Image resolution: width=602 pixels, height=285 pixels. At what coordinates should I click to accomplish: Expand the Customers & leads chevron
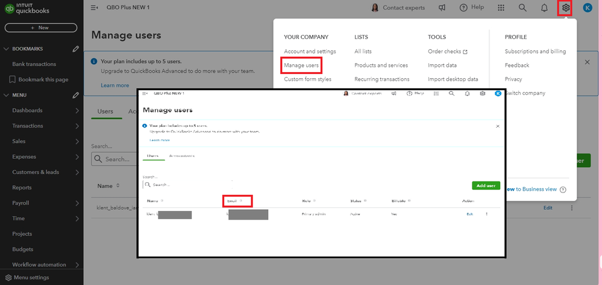77,172
